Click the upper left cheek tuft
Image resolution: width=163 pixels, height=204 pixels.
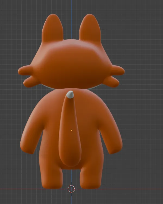(25, 70)
